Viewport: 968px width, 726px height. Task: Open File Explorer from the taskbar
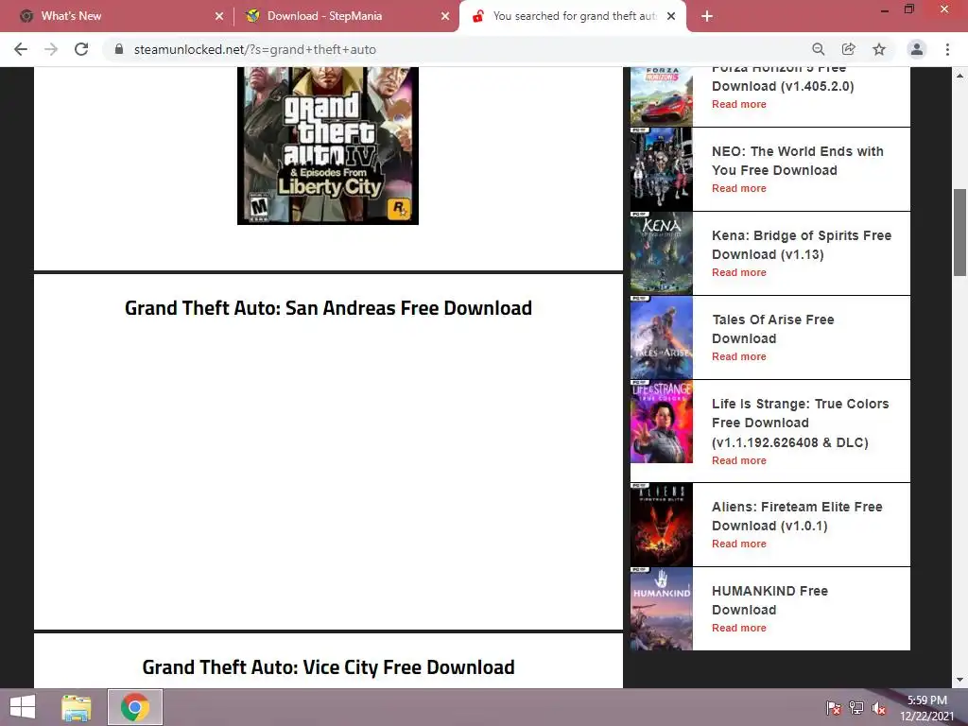pos(76,707)
